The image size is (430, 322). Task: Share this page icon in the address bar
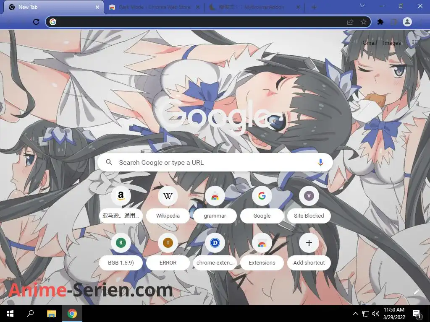[x=350, y=22]
